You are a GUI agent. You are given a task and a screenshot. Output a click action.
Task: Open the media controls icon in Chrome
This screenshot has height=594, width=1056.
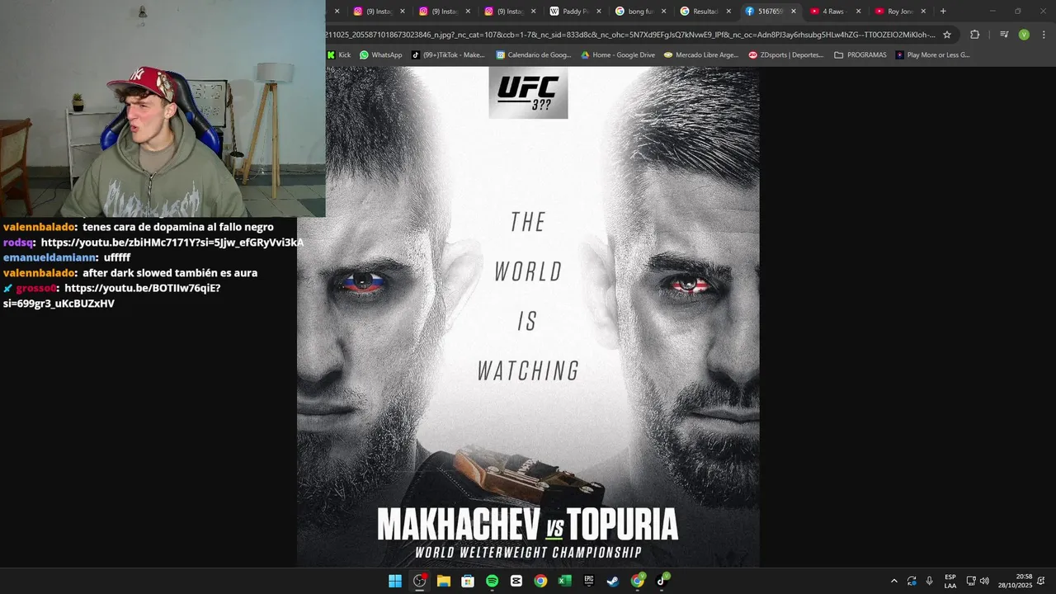point(1004,35)
